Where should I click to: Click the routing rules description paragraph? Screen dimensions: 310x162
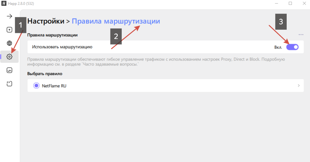[x=156, y=62]
